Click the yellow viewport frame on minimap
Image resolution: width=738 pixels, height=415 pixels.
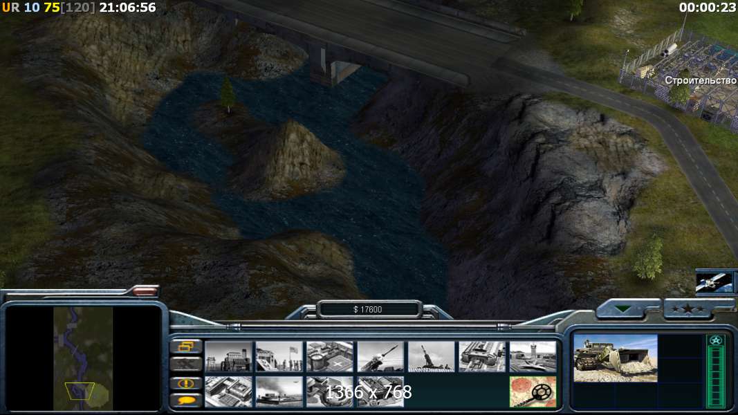pyautogui.click(x=80, y=391)
